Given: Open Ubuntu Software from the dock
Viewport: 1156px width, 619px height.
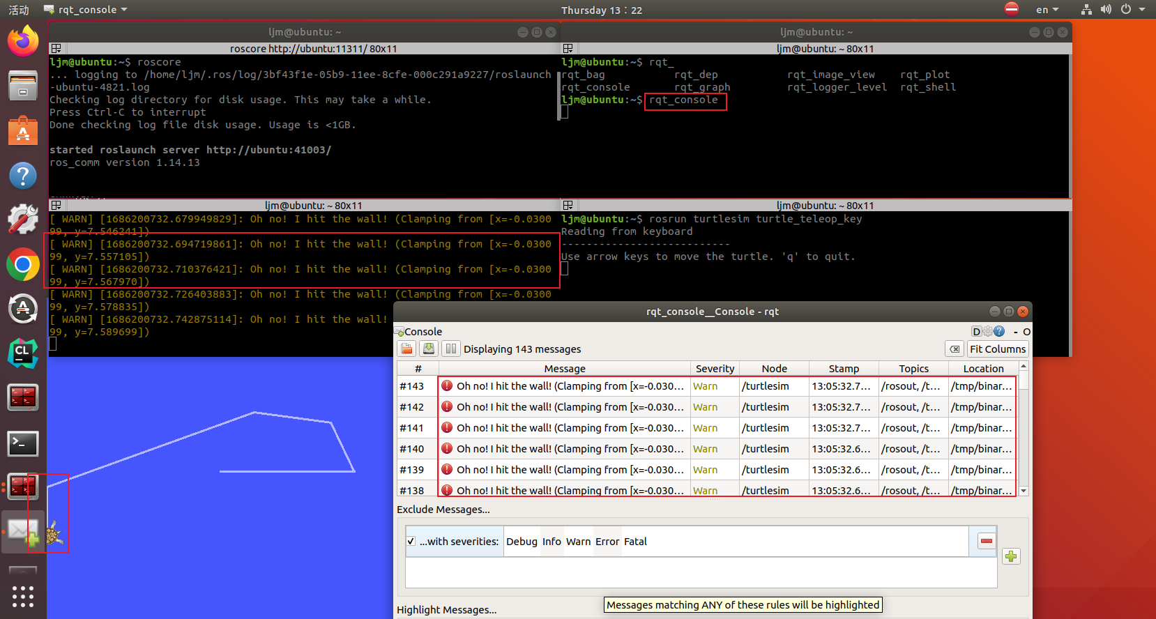Looking at the screenshot, I should pos(23,130).
